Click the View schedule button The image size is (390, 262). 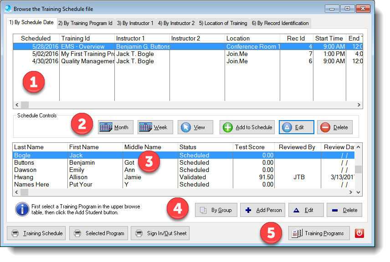tap(195, 127)
